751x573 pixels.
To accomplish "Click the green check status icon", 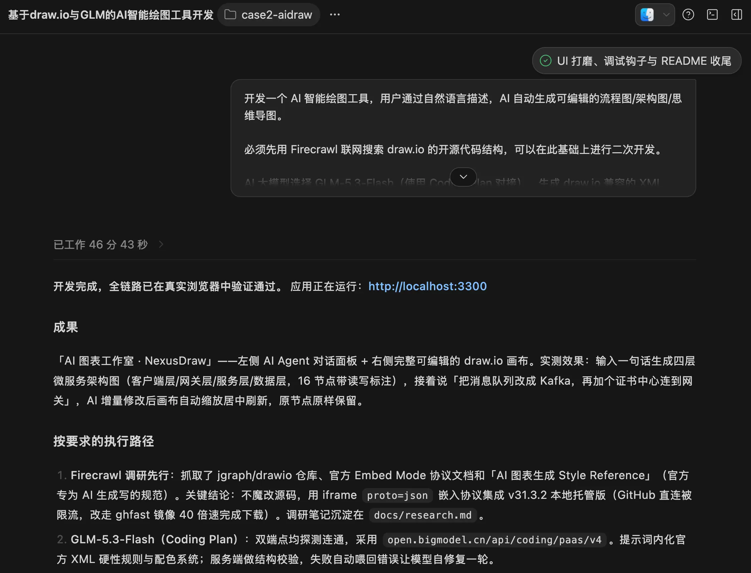I will click(x=546, y=61).
